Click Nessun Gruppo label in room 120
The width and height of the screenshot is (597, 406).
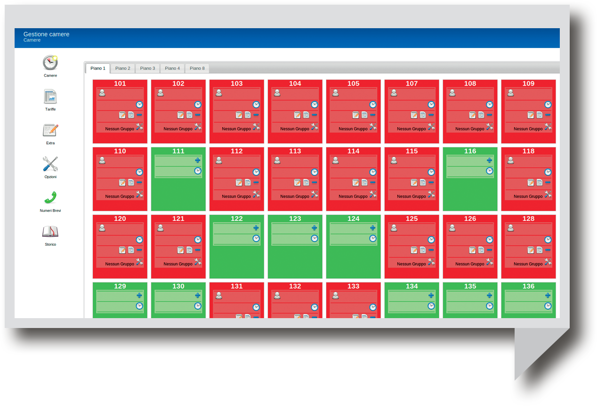pos(120,264)
